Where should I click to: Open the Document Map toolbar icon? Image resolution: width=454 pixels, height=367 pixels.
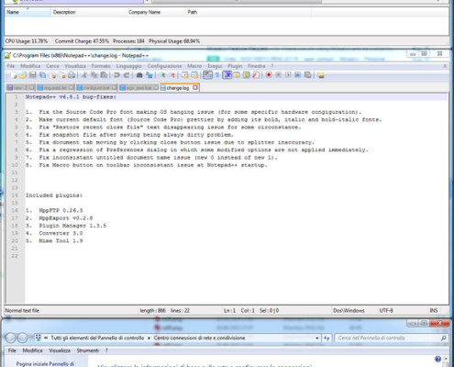pos(247,75)
